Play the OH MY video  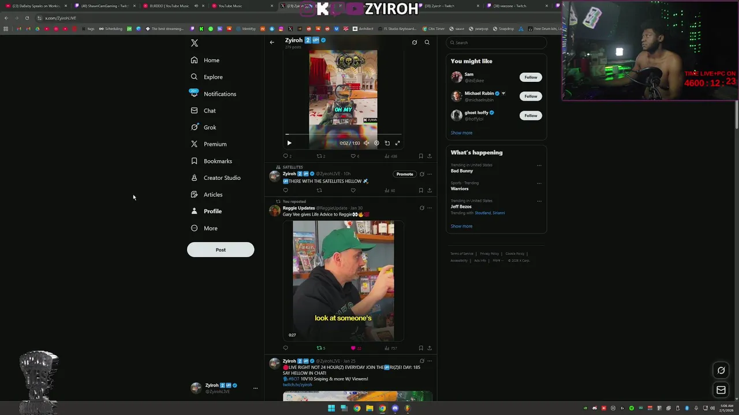(x=289, y=143)
